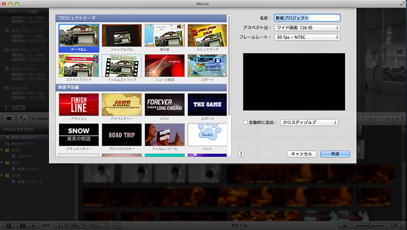The width and height of the screenshot is (407, 230).
Task: Click the help question mark button
Action: (x=241, y=154)
